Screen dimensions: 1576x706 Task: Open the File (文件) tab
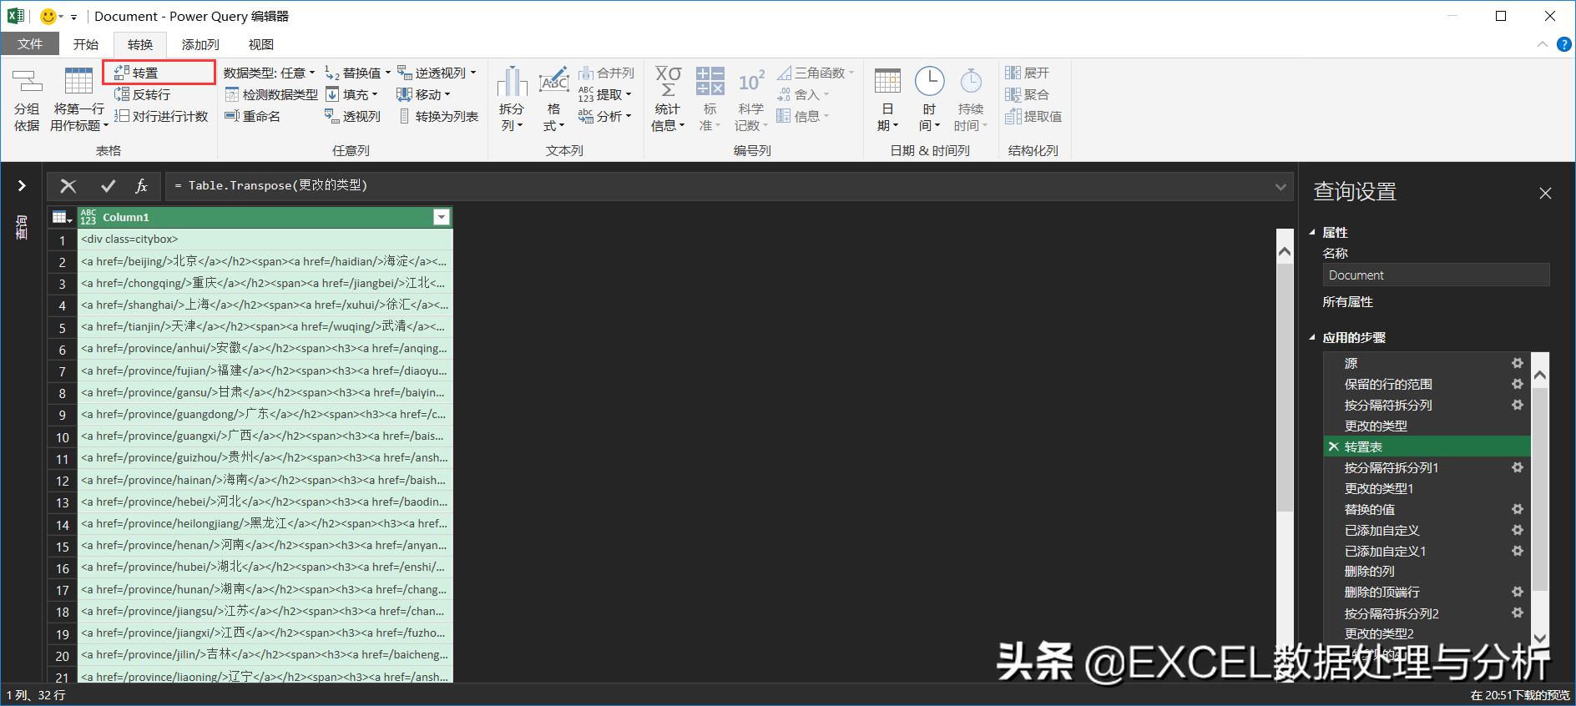coord(30,44)
